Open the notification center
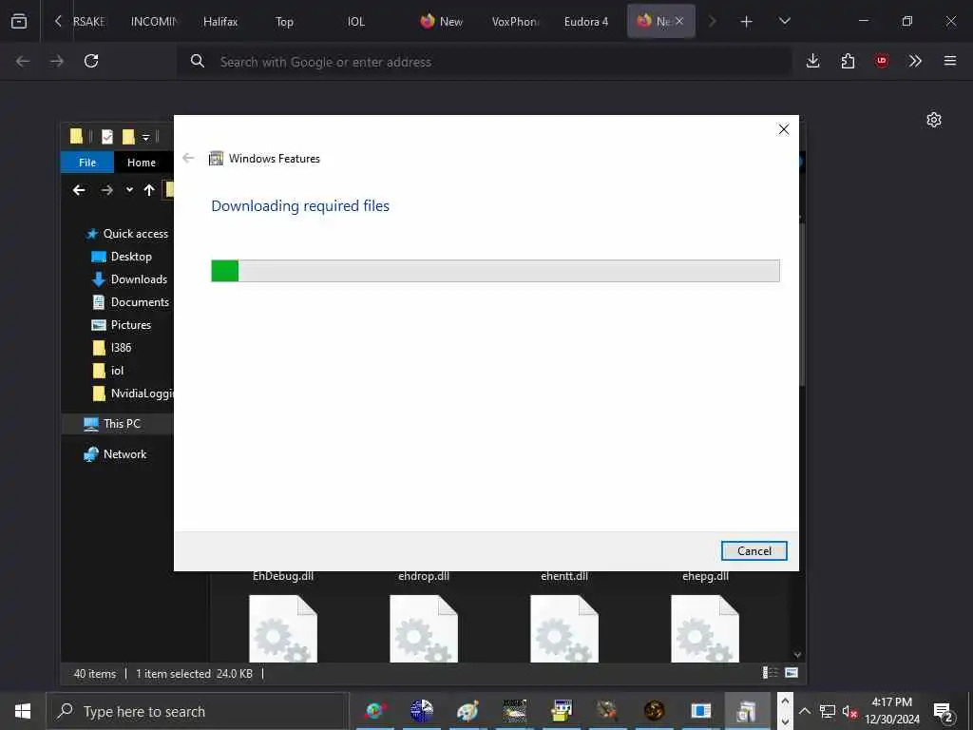Image resolution: width=973 pixels, height=730 pixels. point(944,711)
